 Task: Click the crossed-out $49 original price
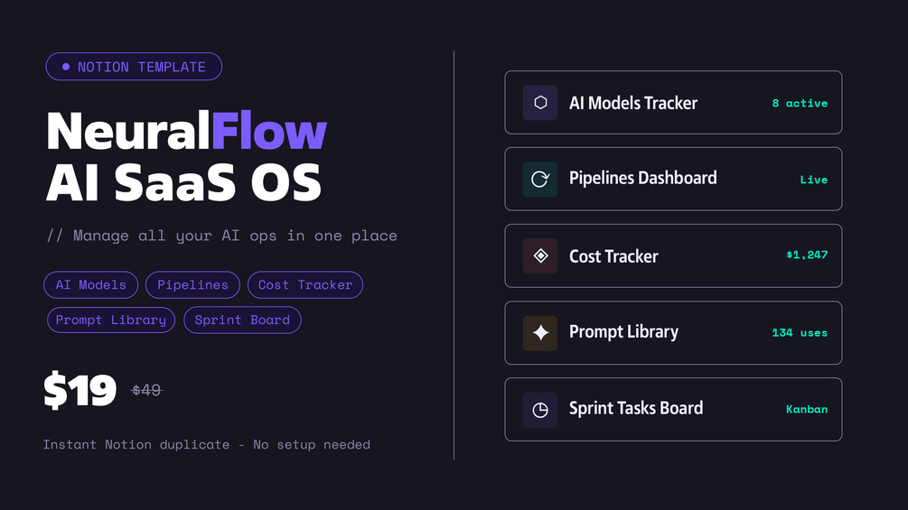(x=146, y=391)
